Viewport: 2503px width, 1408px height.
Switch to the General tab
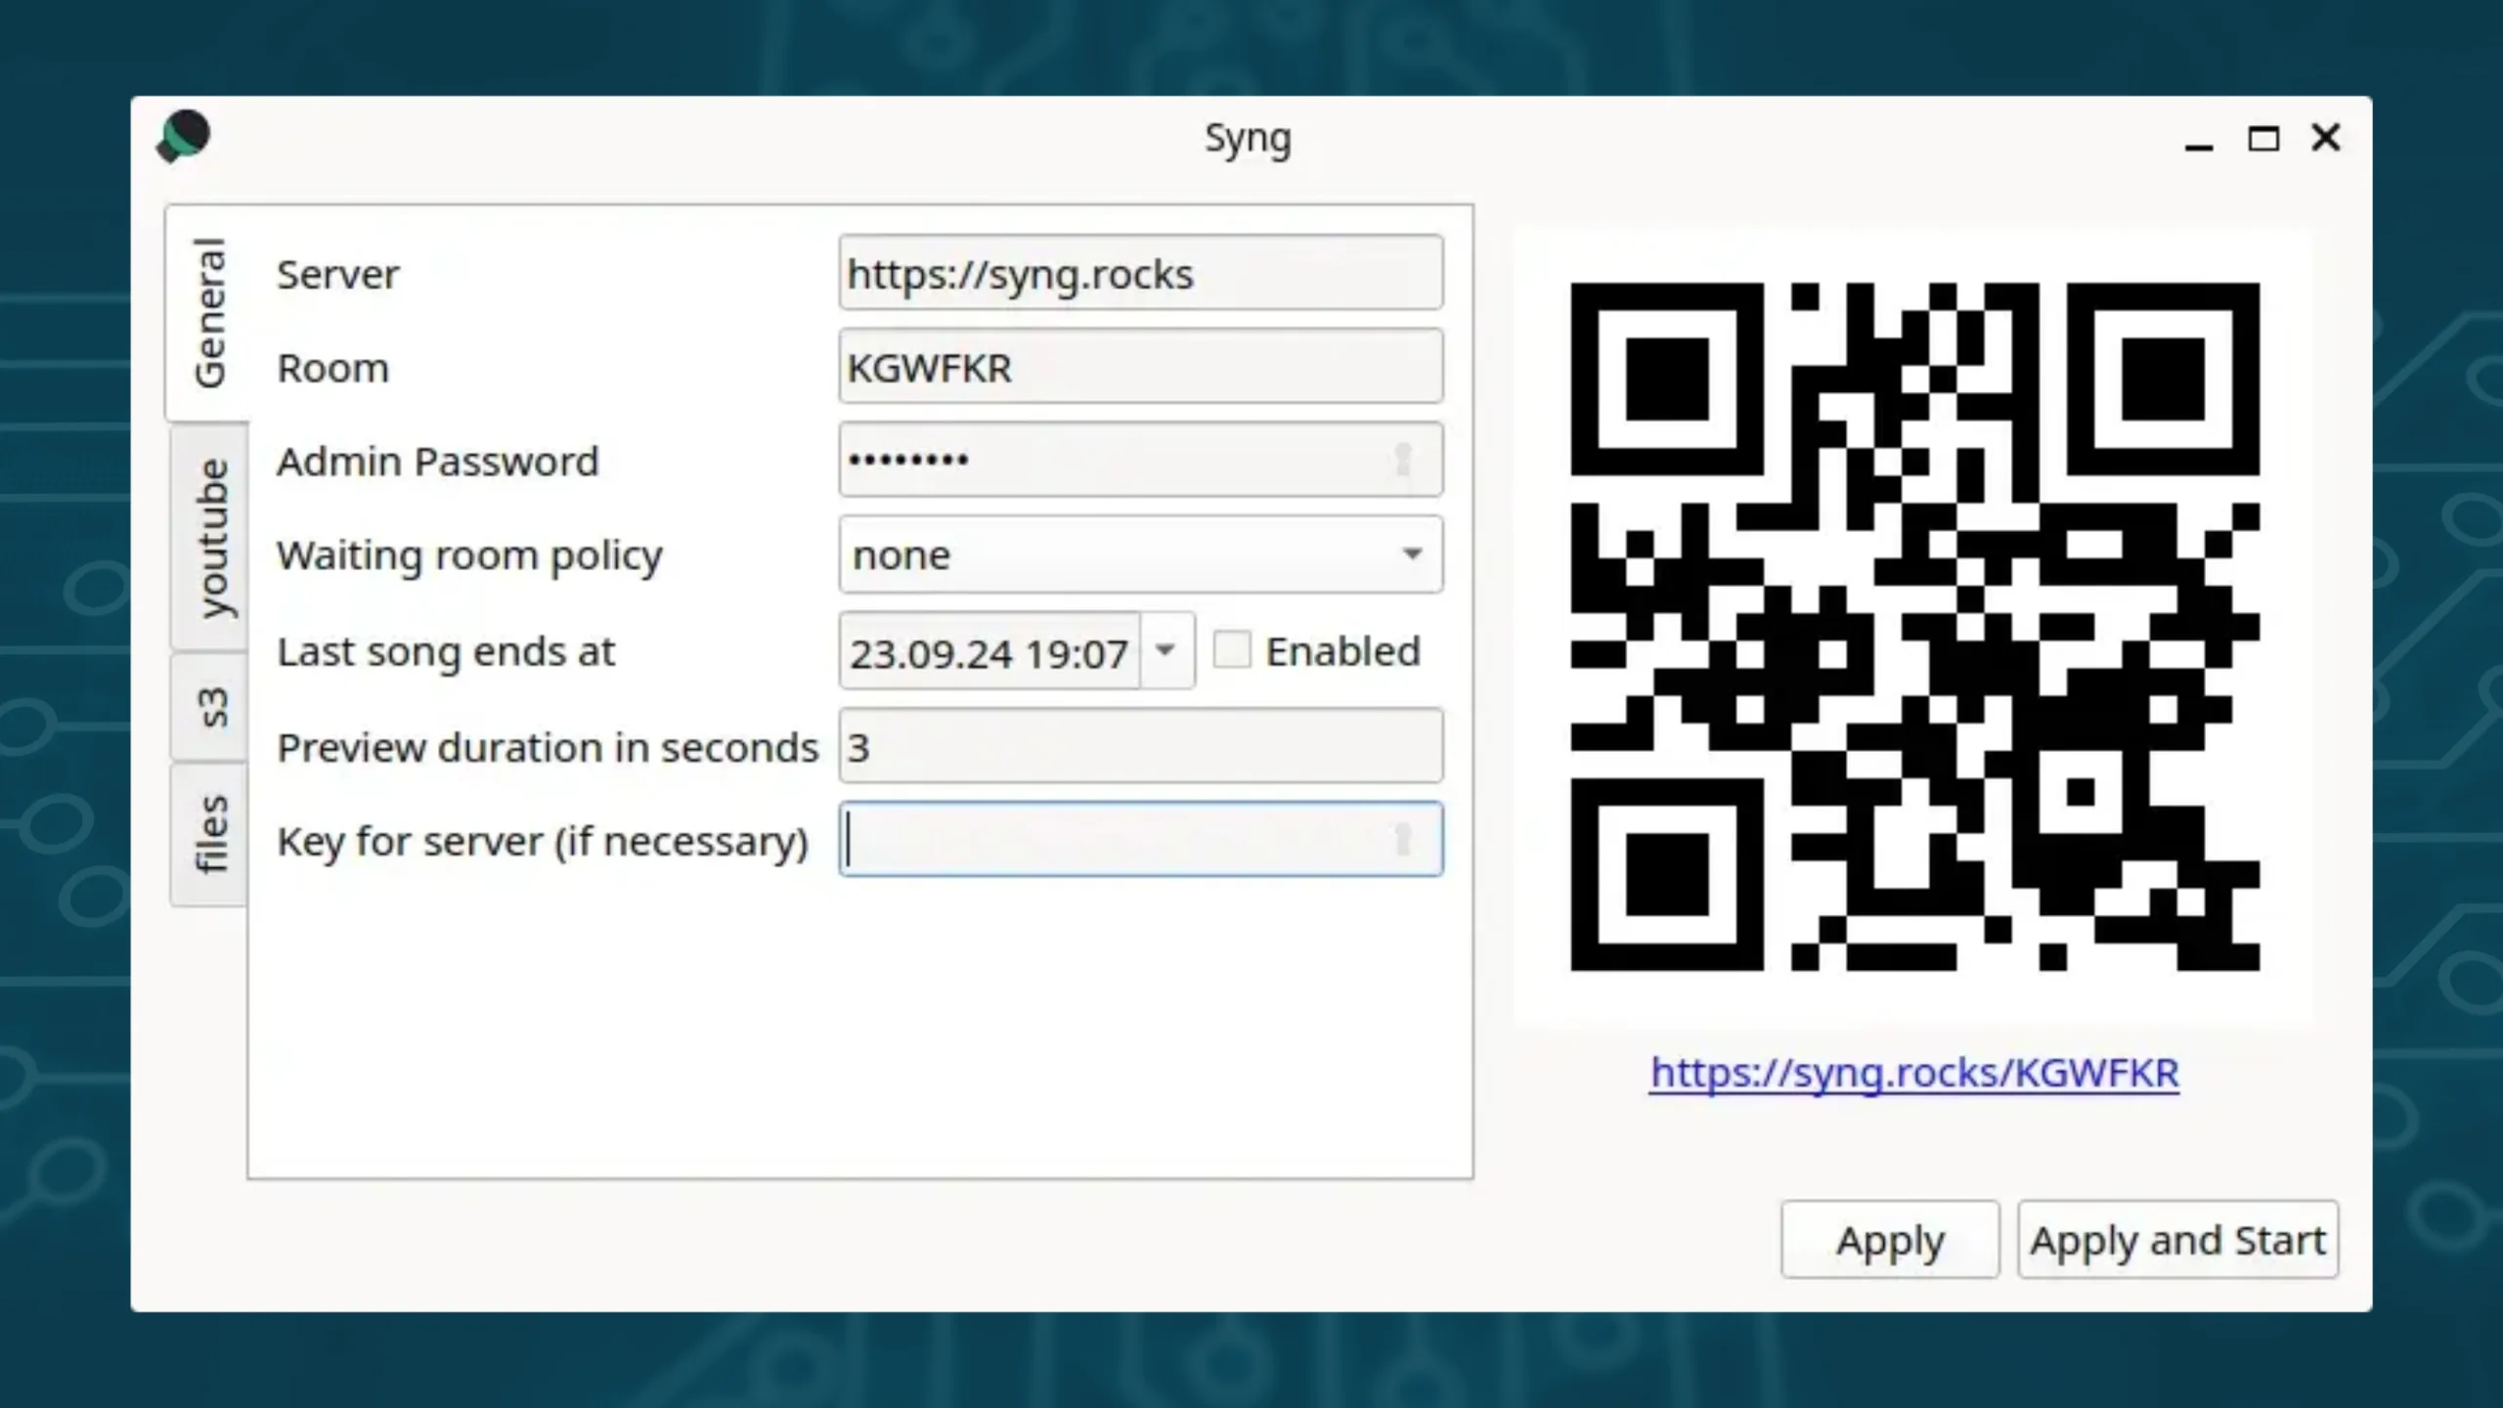click(209, 313)
